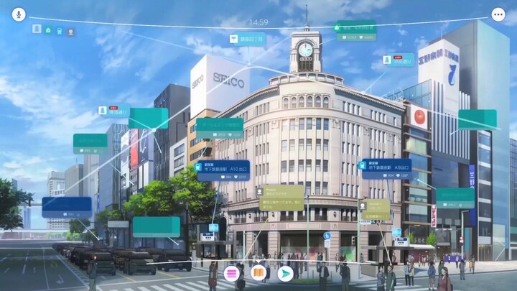Activate the microphone voice input button

19,14
